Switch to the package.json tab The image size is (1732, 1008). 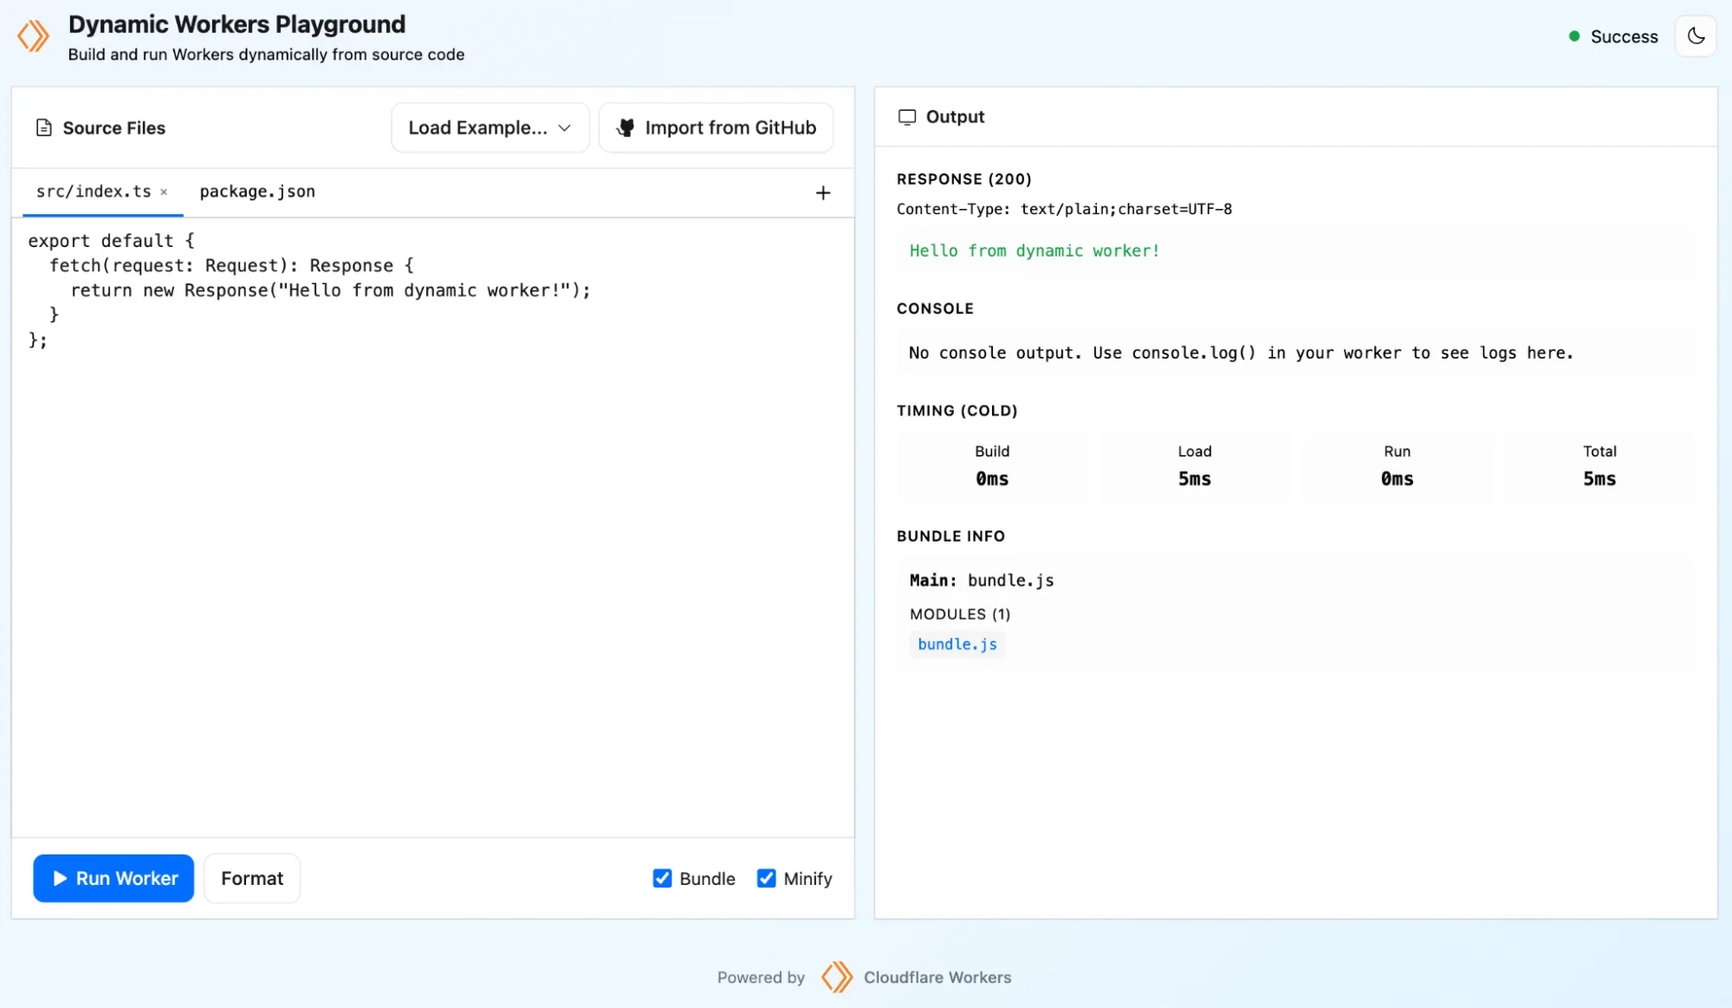[x=256, y=192]
